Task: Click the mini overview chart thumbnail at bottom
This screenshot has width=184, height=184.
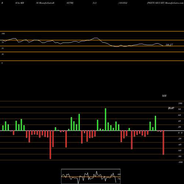Action: tap(91, 176)
